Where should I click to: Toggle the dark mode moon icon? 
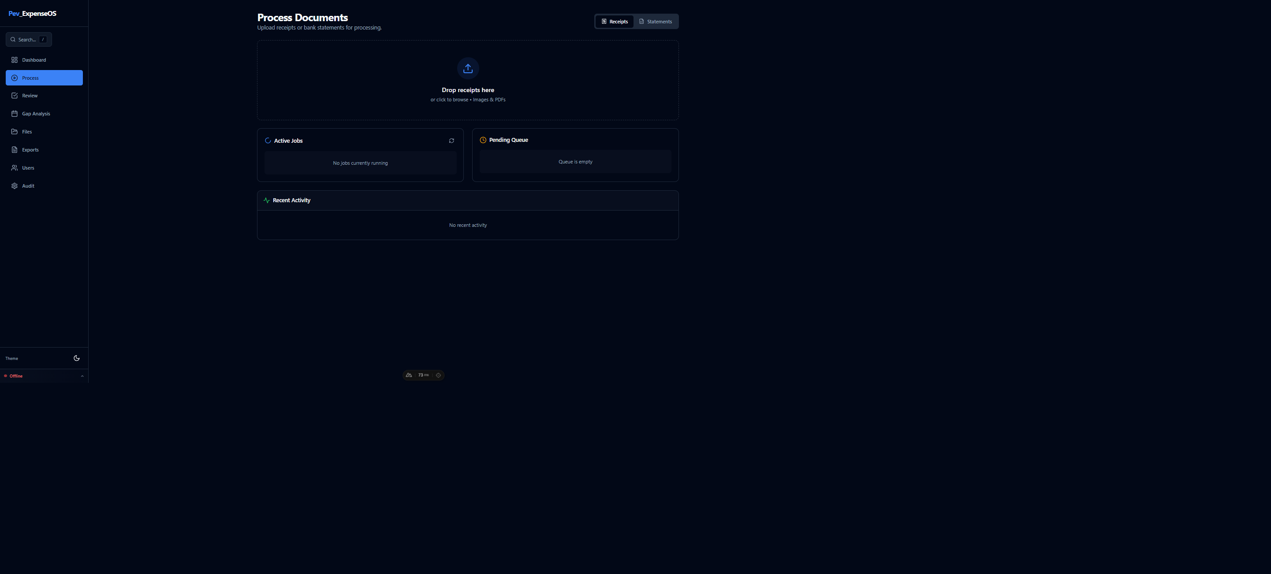(x=76, y=358)
